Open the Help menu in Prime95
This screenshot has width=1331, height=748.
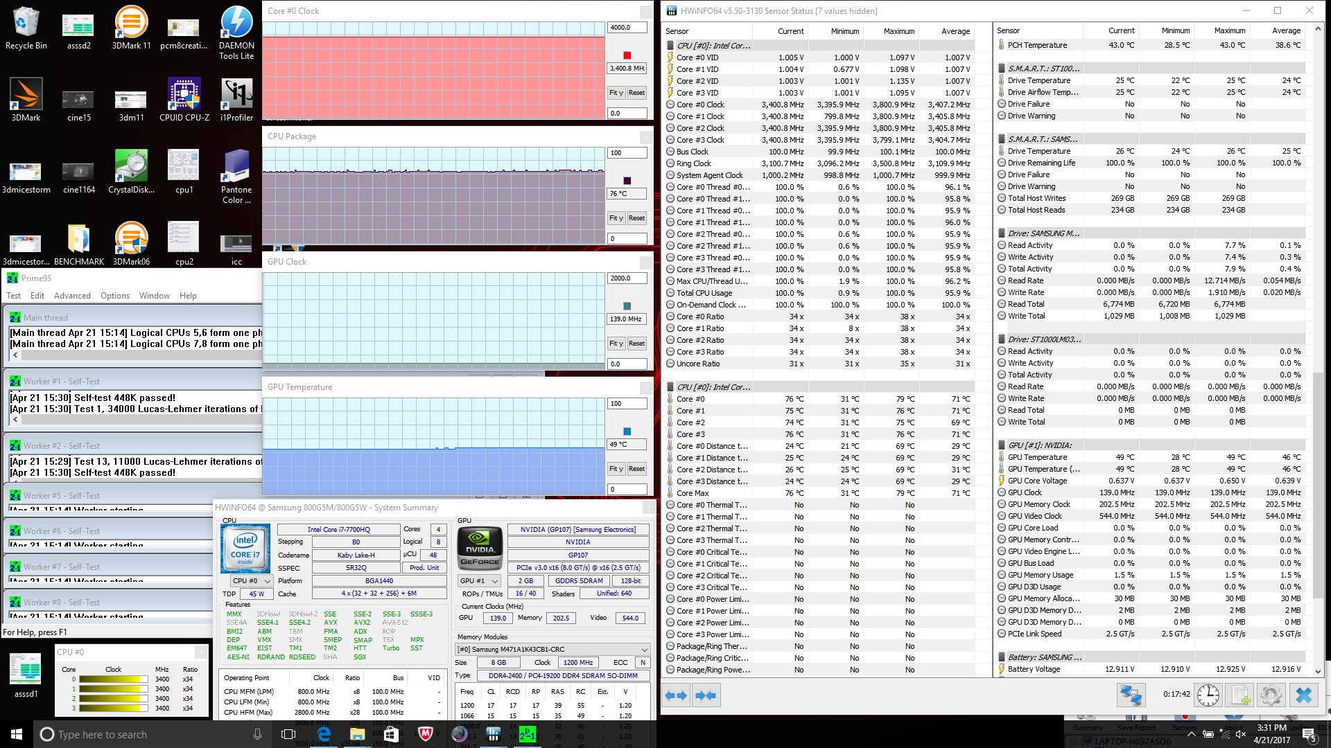tap(188, 296)
